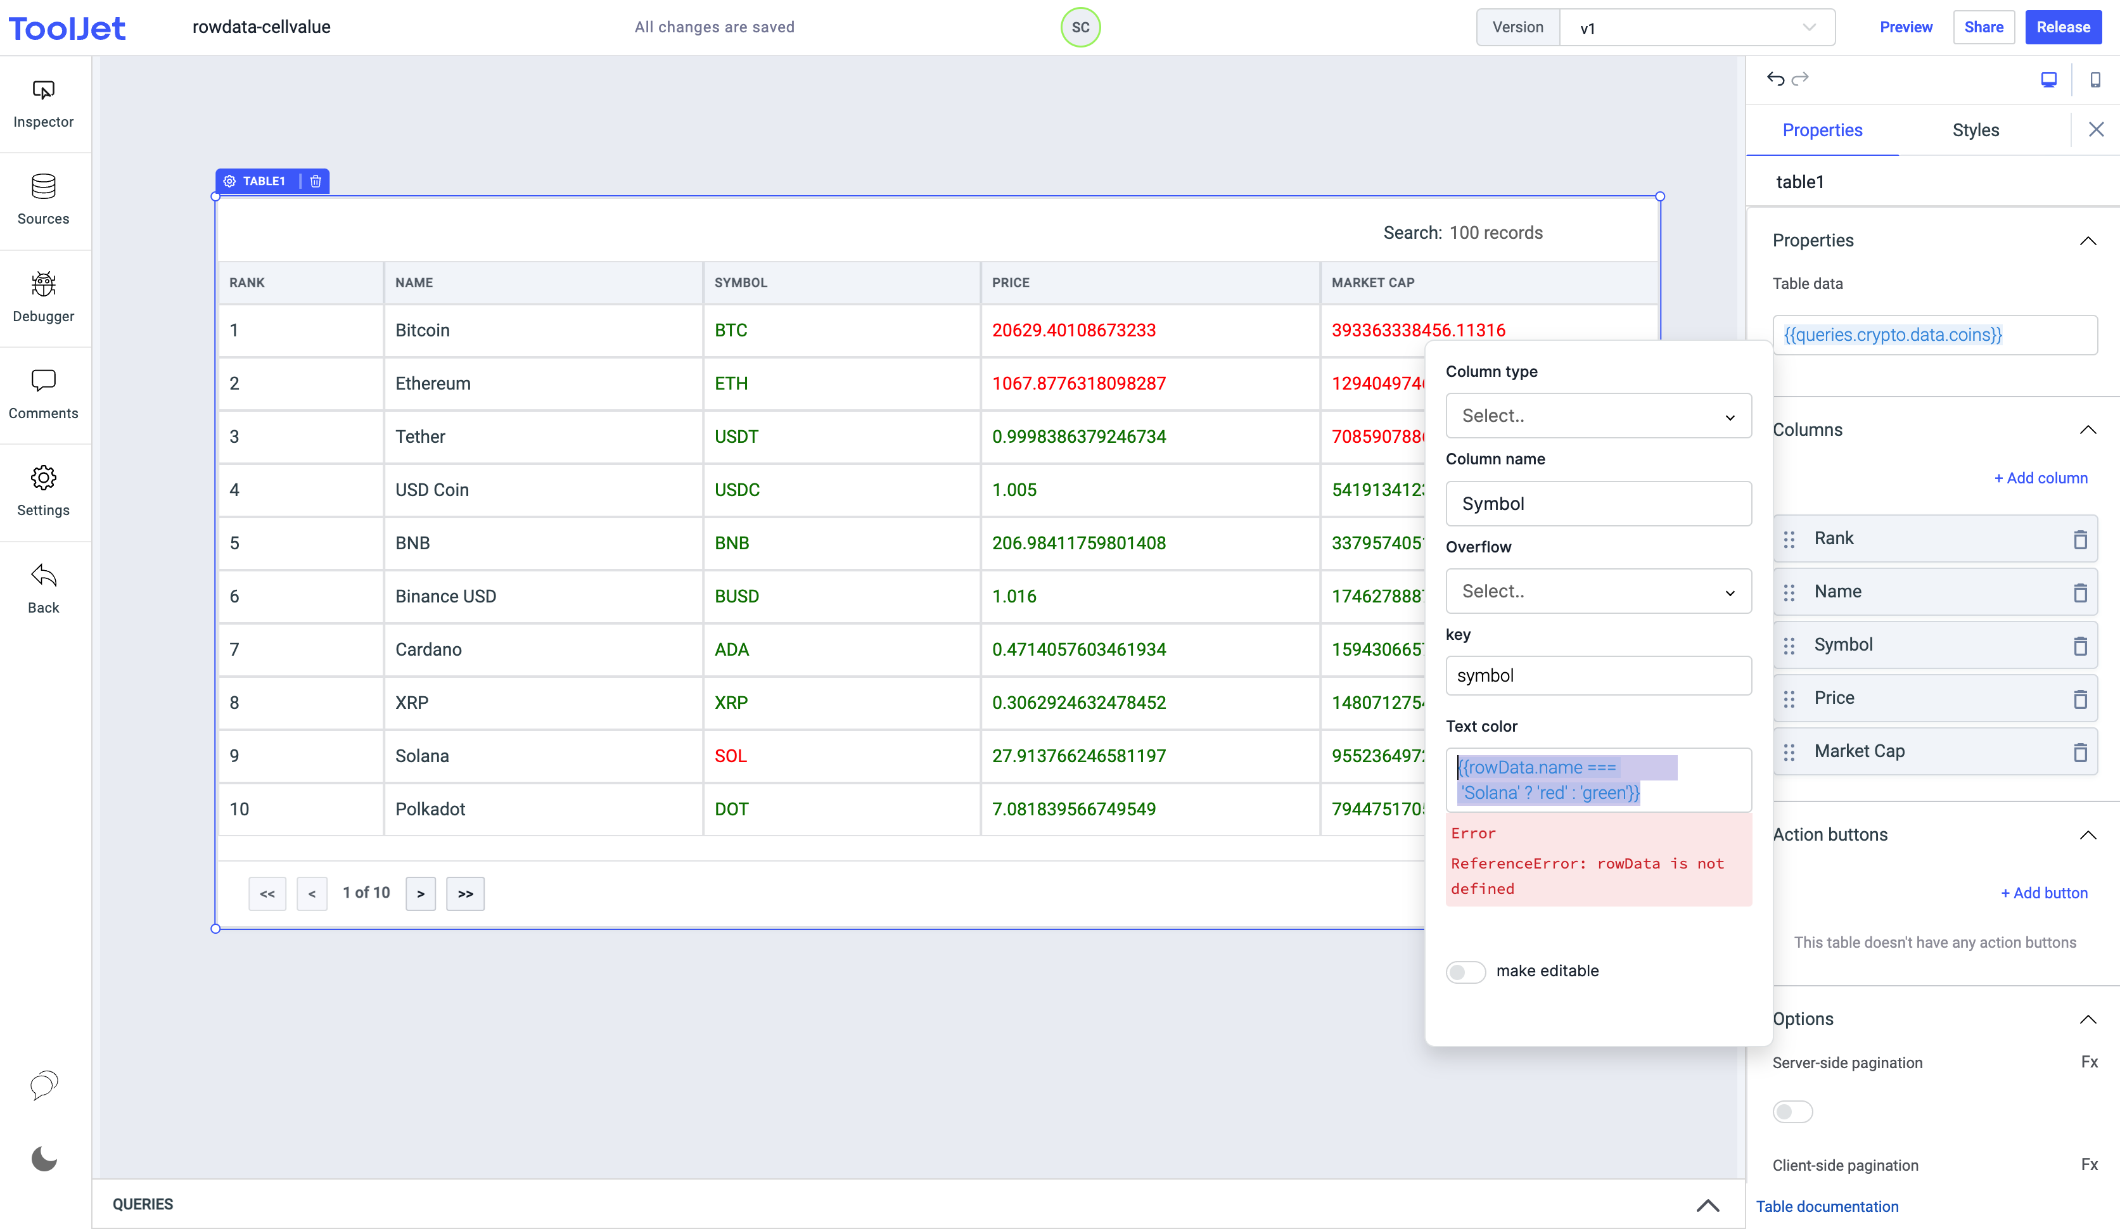
Task: Open the Overflow dropdown
Action: (1599, 591)
